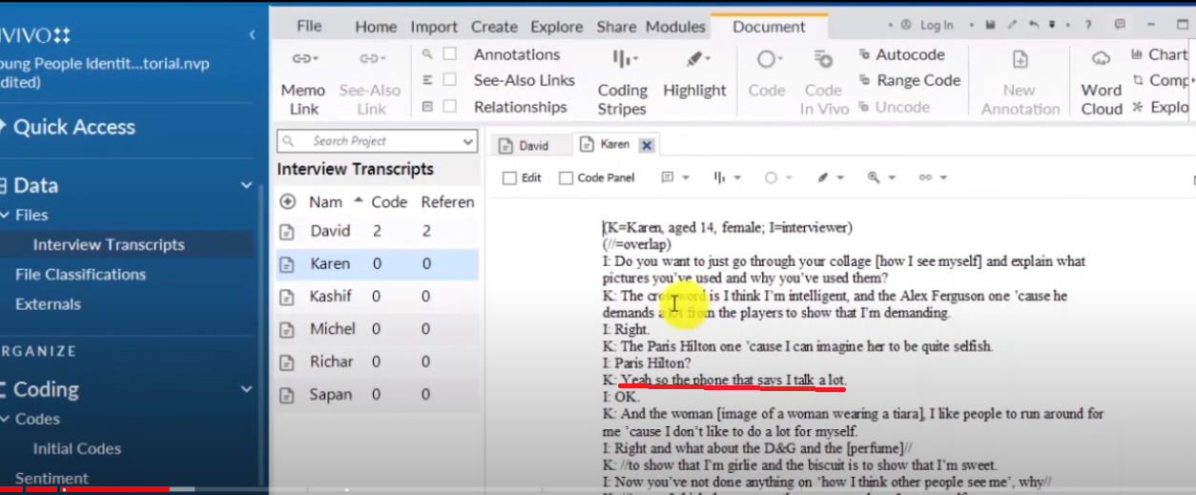Click the Compare diagram item in ribbon
The height and width of the screenshot is (495, 1196).
1160,81
